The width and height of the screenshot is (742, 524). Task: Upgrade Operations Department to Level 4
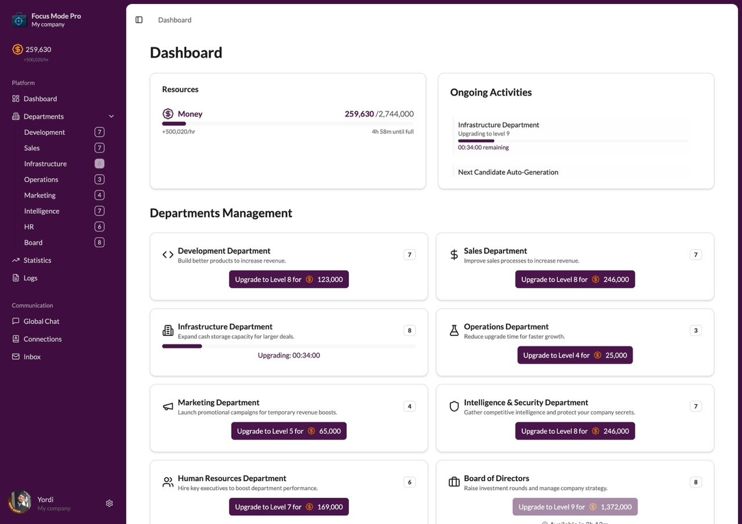(x=574, y=355)
